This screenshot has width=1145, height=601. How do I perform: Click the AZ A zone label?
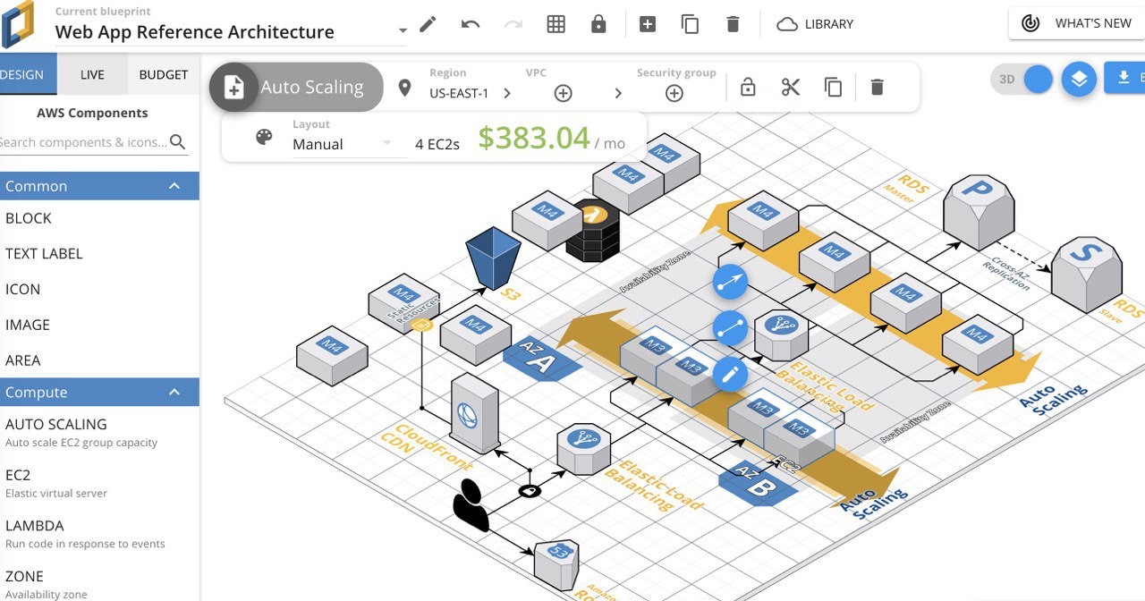coord(542,360)
